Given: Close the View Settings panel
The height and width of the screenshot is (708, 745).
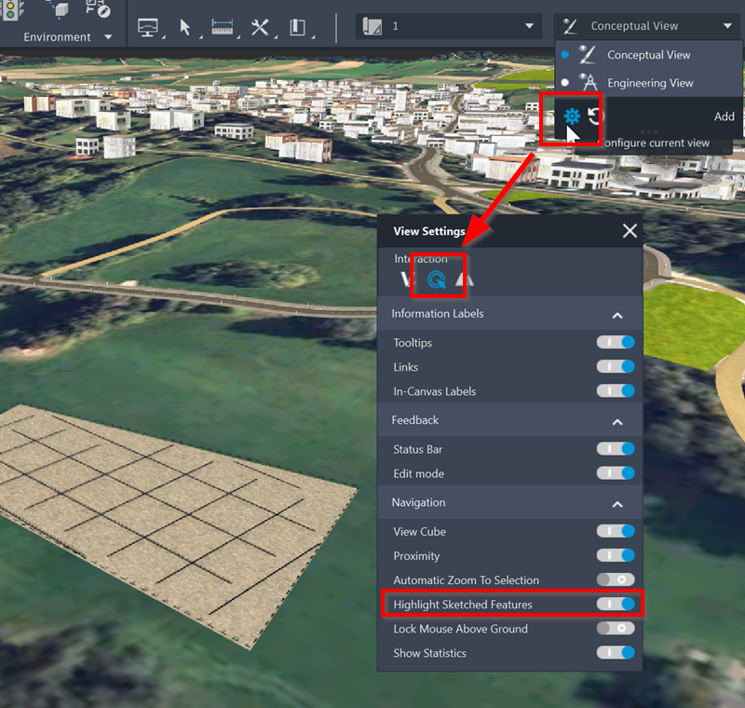Looking at the screenshot, I should click(630, 231).
